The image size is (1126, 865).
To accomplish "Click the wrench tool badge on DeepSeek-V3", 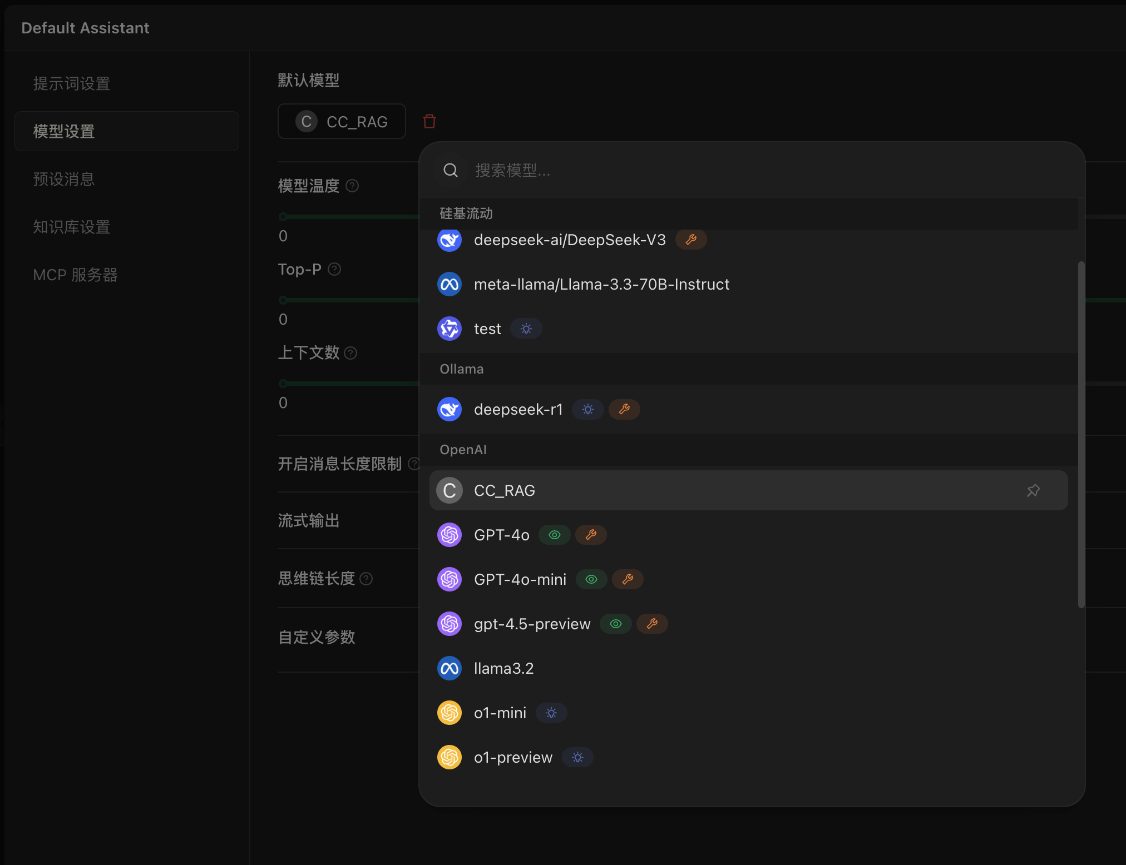I will pyautogui.click(x=691, y=240).
